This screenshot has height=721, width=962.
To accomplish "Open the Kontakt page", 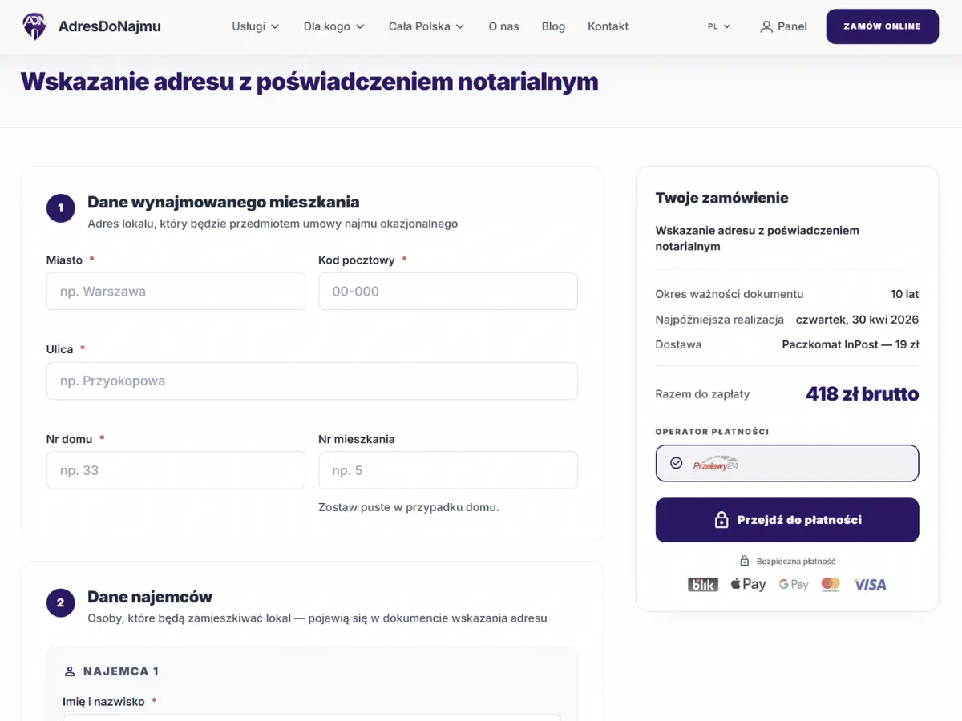I will (608, 26).
